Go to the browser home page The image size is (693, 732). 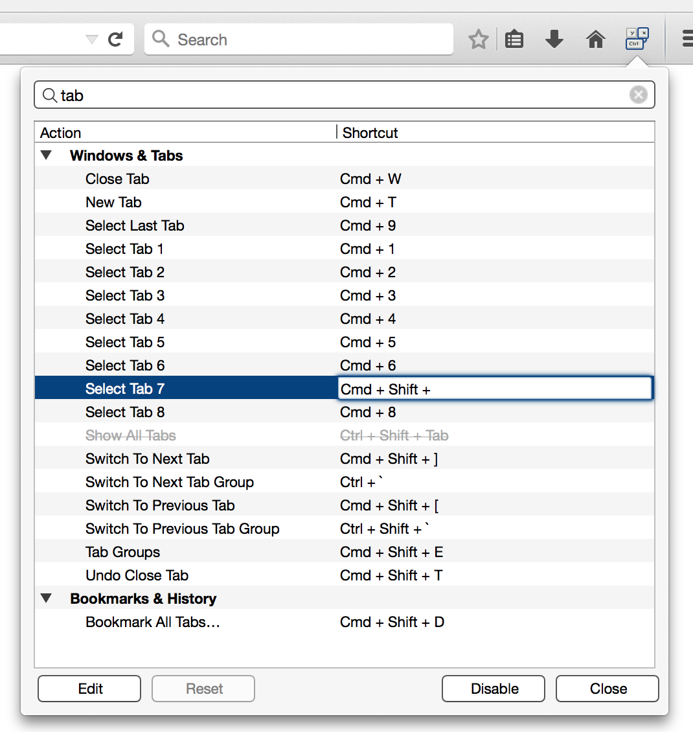(595, 39)
